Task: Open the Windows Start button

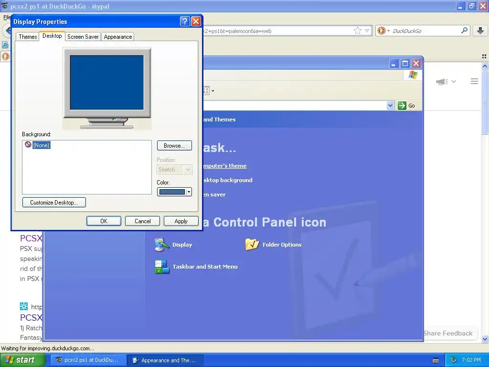Action: (22, 360)
